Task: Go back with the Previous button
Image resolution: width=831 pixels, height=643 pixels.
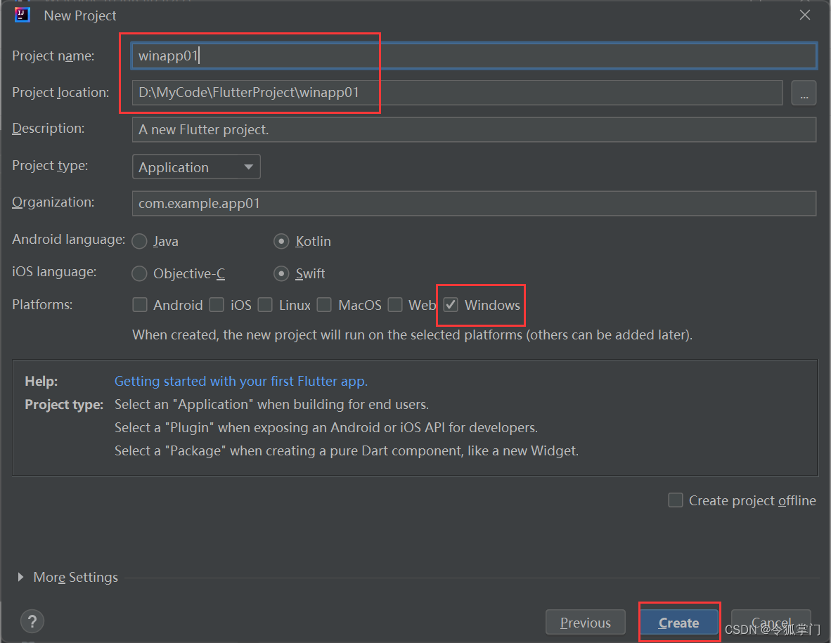Action: coord(586,623)
